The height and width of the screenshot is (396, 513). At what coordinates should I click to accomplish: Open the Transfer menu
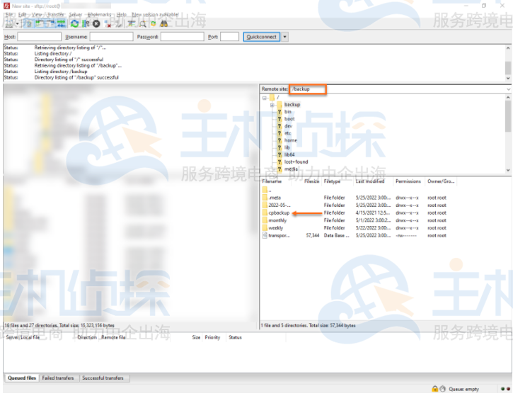[x=56, y=14]
